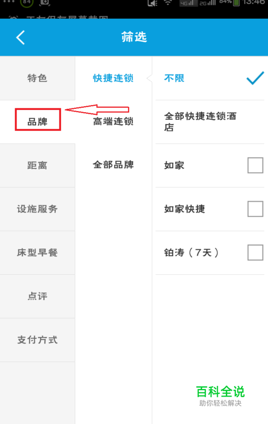Choose 全部快捷连锁酒店 option

(210, 122)
